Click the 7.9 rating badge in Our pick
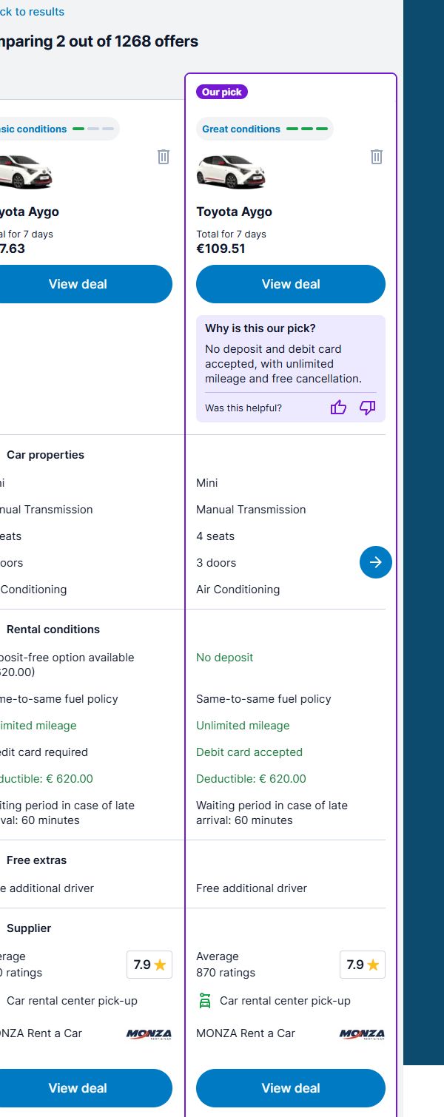The width and height of the screenshot is (444, 1117). point(363,965)
